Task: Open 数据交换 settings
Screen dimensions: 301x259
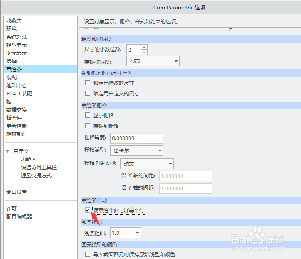Action: (17, 110)
